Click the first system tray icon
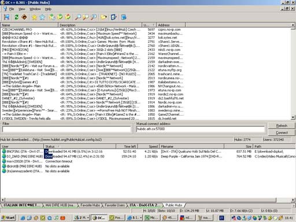The image size is (296, 222). (234, 218)
